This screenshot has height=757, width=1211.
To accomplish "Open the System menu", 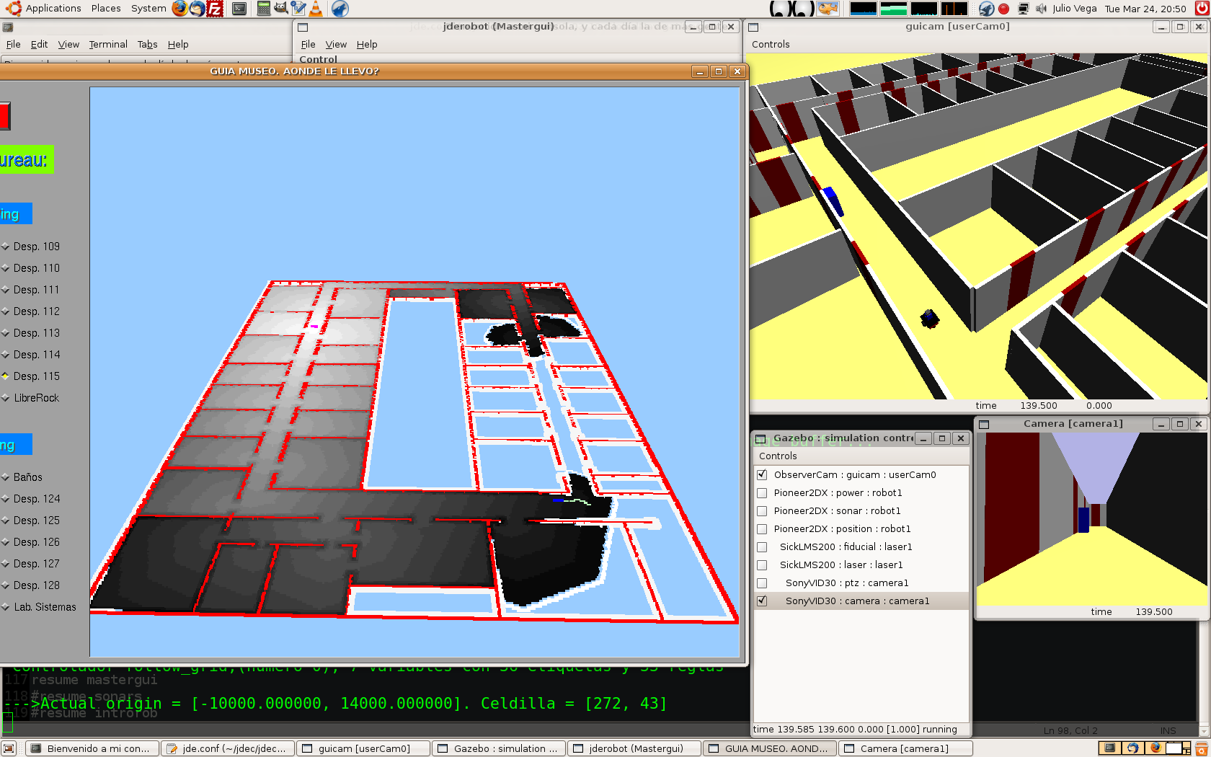I will pyautogui.click(x=148, y=9).
